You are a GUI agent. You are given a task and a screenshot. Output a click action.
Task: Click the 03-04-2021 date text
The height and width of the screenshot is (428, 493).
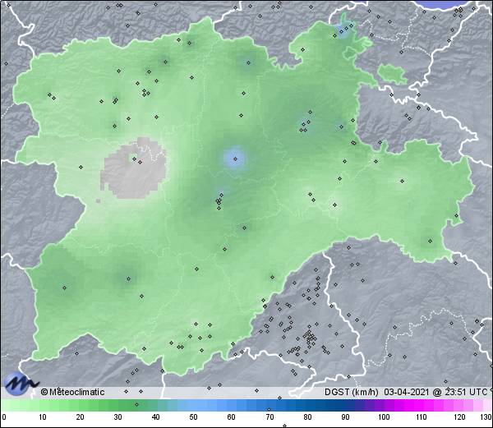407,392
